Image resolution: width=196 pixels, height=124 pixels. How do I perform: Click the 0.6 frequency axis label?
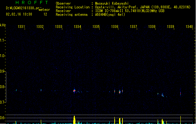pos(2,118)
